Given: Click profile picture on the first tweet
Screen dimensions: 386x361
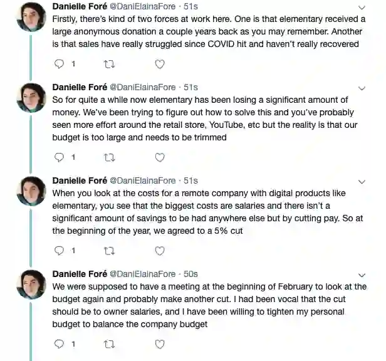Looking at the screenshot, I should [x=31, y=16].
